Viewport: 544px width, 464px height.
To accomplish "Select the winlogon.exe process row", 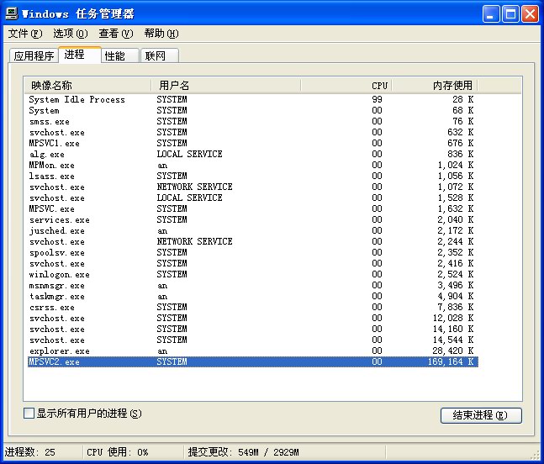I will (x=253, y=274).
